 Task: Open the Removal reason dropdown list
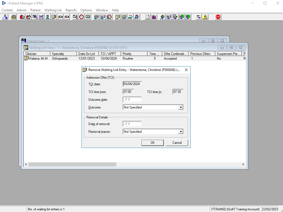pyautogui.click(x=181, y=132)
